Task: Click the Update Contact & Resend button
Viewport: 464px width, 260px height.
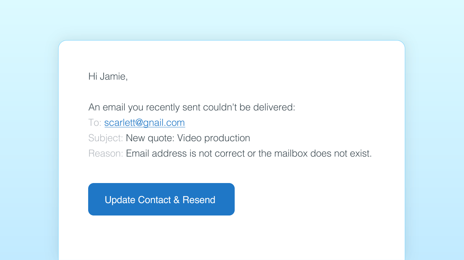Action: (x=161, y=199)
